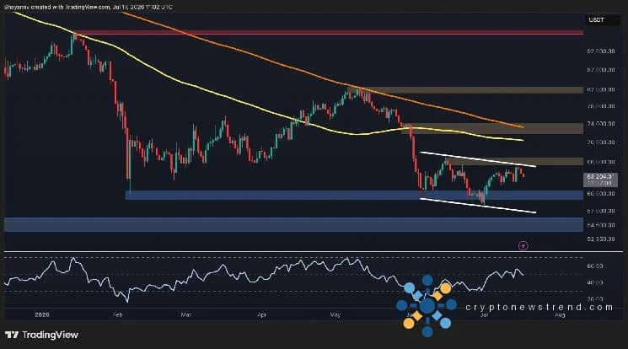The width and height of the screenshot is (628, 349).
Task: Click the Apr date axis label
Action: coord(261,315)
